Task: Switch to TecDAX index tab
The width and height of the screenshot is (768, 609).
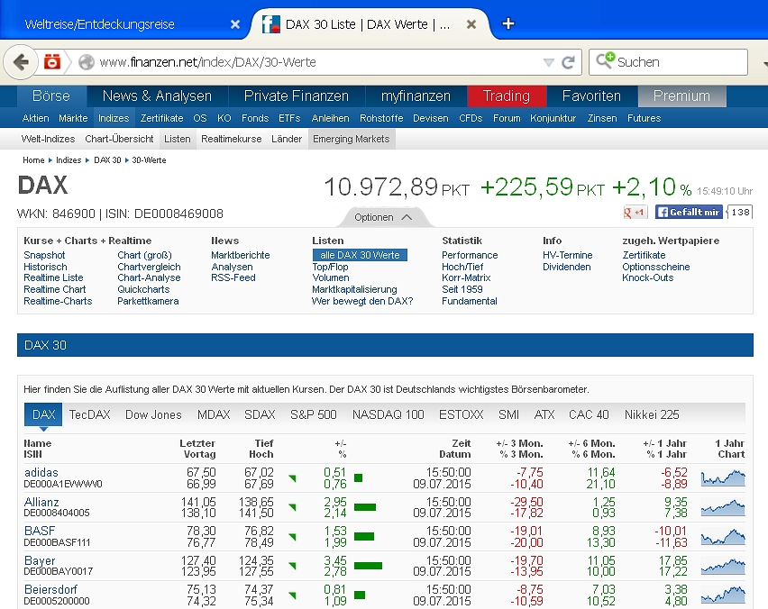Action: 89,414
